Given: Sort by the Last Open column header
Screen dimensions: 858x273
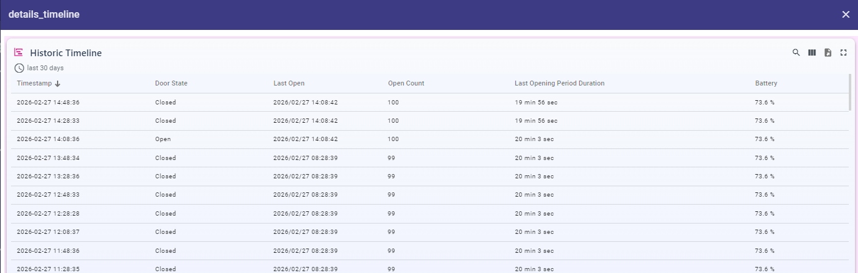Looking at the screenshot, I should click(x=289, y=83).
